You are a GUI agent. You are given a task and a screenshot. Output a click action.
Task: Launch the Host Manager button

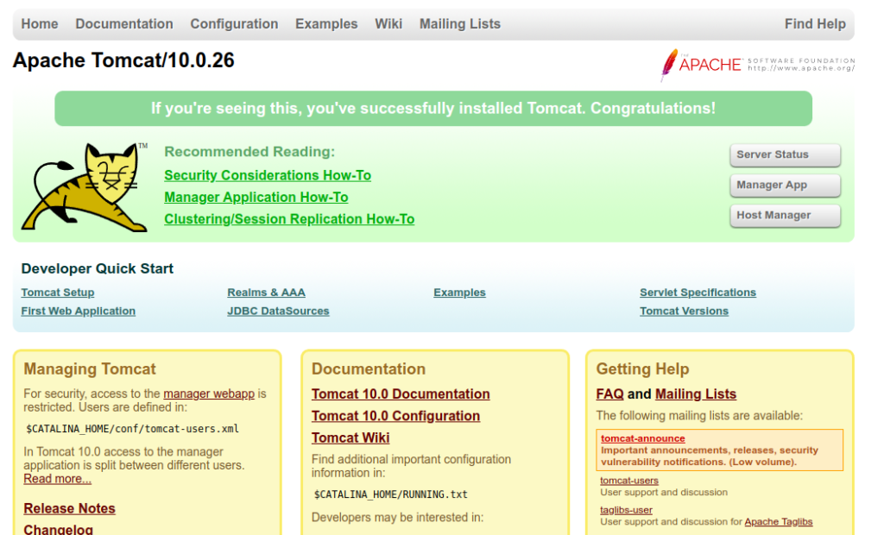click(x=785, y=216)
